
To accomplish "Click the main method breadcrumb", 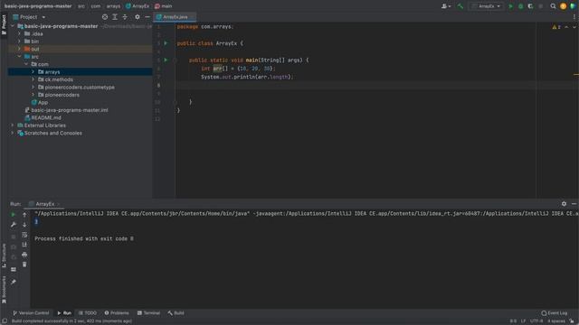I will tap(164, 6).
